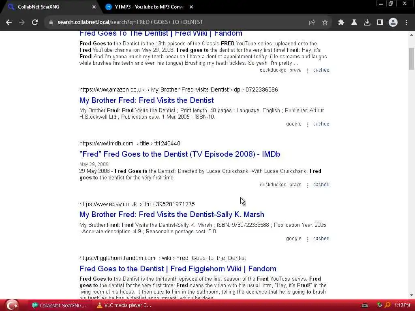Viewport: 415px width, 311px height.
Task: Click the May 29, 2008 date text
Action: (94, 164)
